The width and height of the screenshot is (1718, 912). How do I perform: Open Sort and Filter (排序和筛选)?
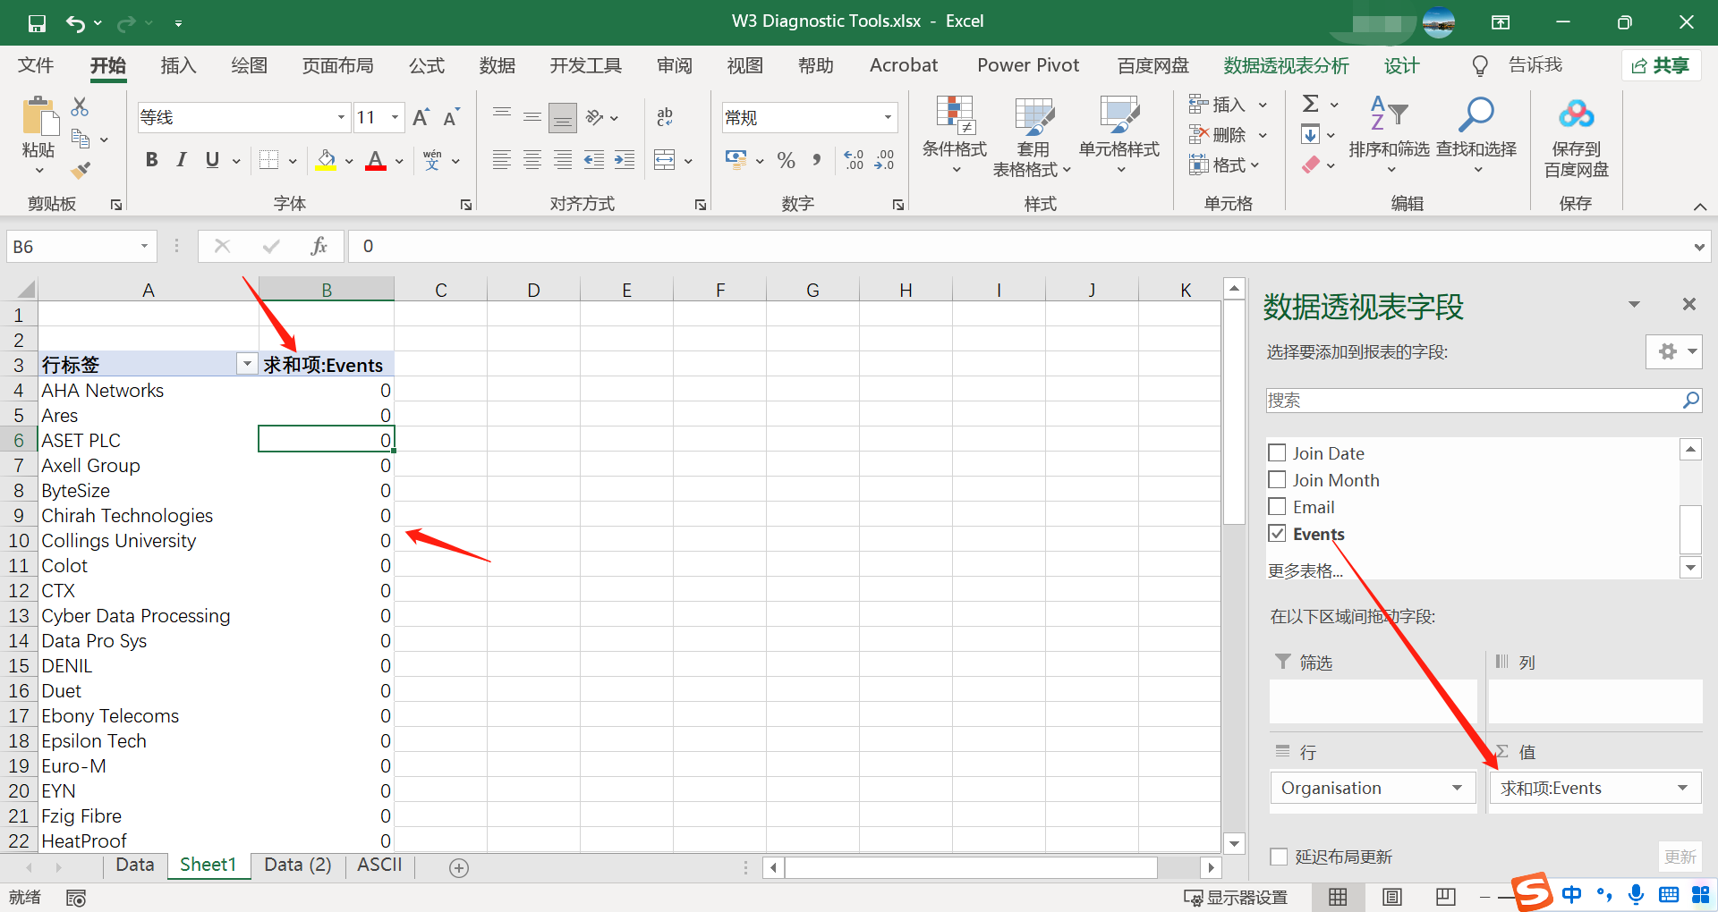[1390, 135]
